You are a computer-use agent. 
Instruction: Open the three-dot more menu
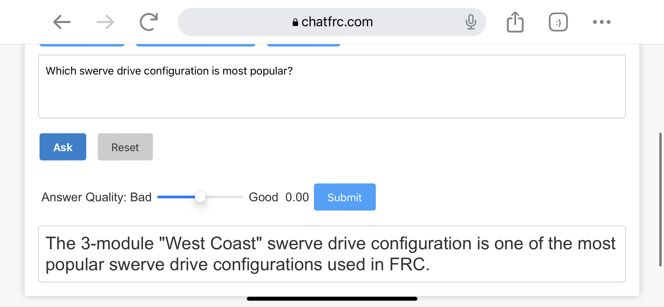click(x=602, y=22)
